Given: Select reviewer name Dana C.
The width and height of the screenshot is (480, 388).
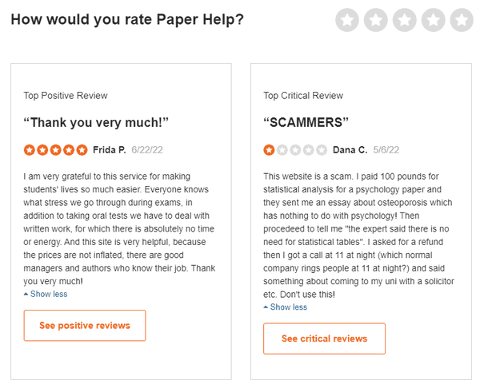Looking at the screenshot, I should [x=350, y=150].
